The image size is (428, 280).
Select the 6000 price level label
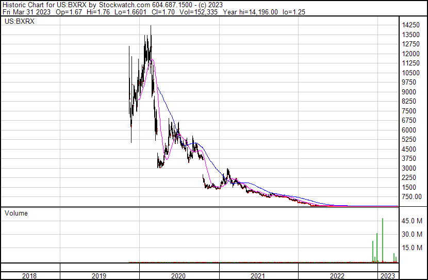click(x=409, y=130)
